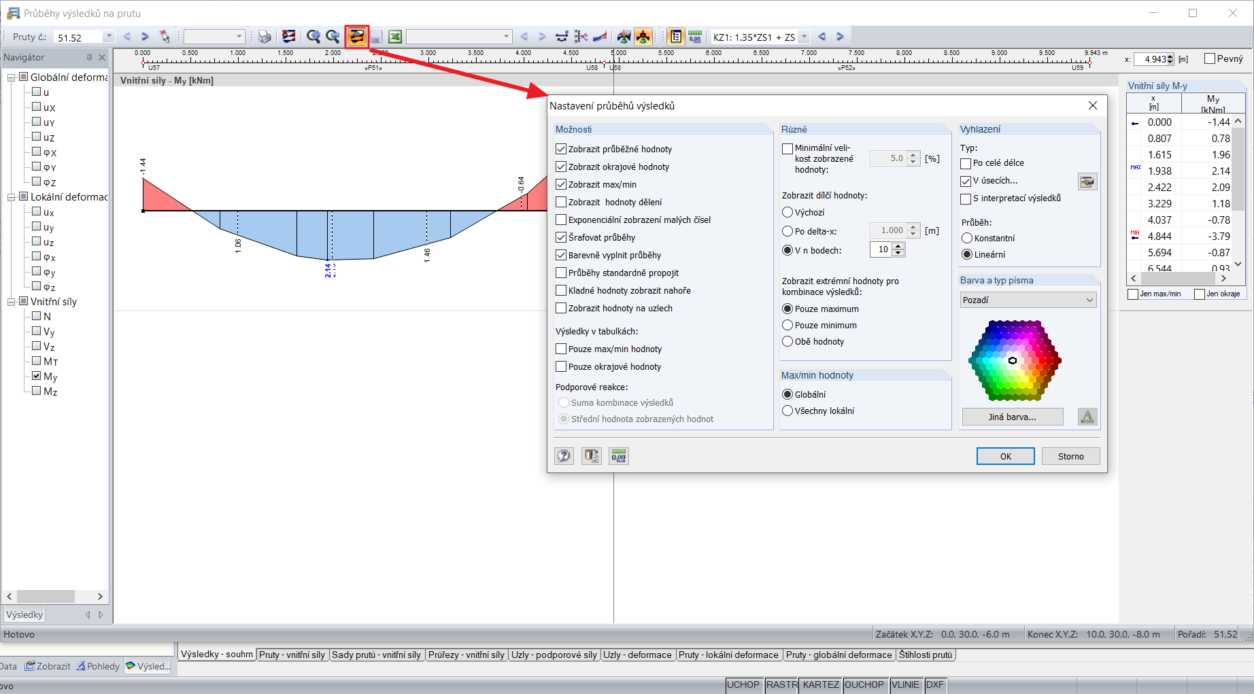The height and width of the screenshot is (694, 1254).
Task: Click the units icon in the dialog footer
Action: coord(618,456)
